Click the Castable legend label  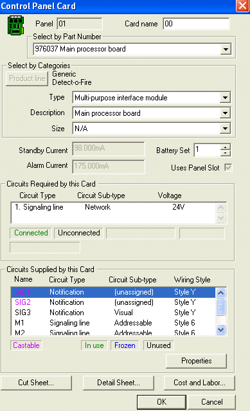pyautogui.click(x=26, y=345)
